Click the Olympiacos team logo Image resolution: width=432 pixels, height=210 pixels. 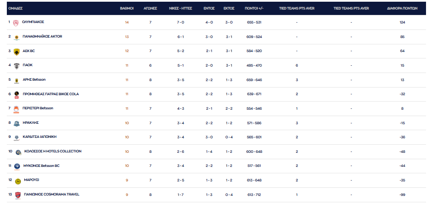coord(16,23)
